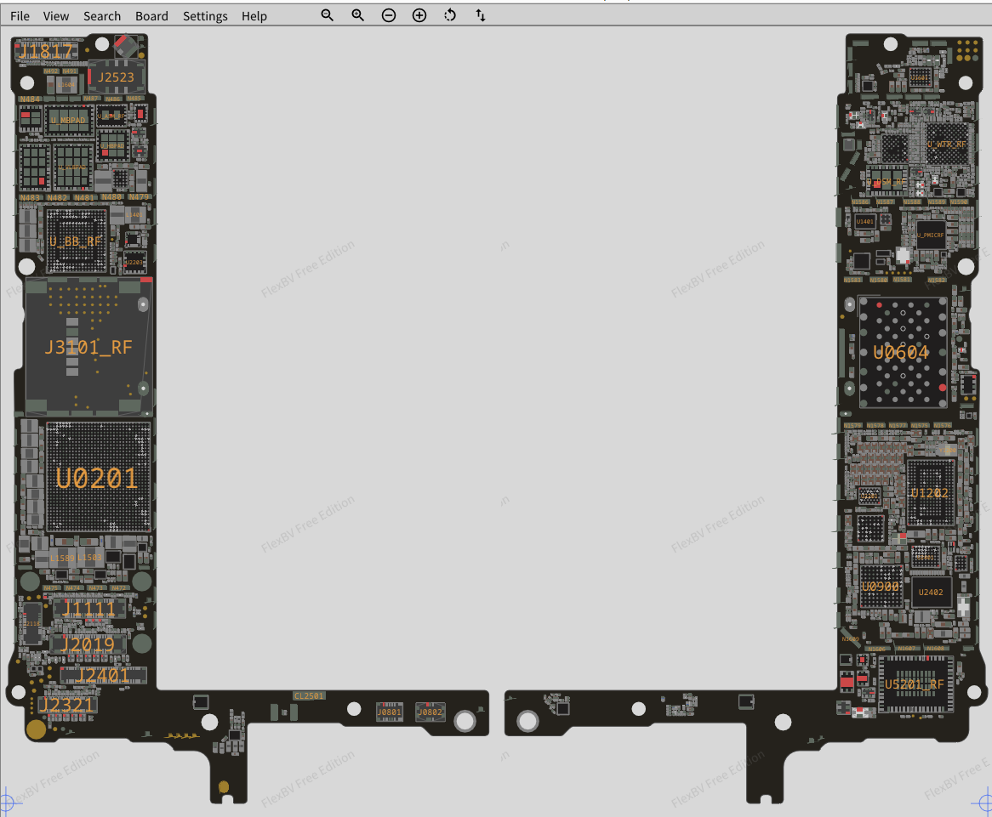Select the U5201_RF component
Screen dimensions: 992x817
915,684
